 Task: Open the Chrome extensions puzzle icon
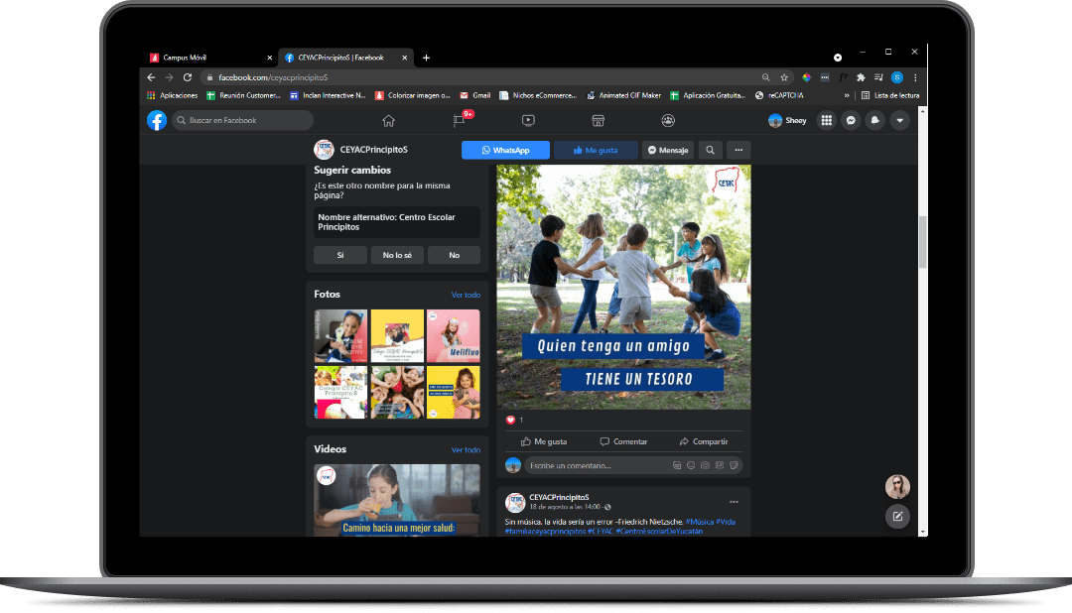[861, 78]
